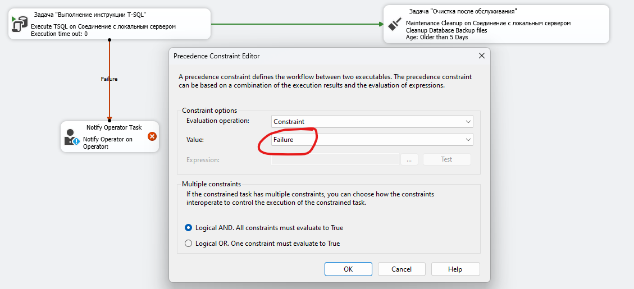Open the Evaluation operation dropdown
The image size is (634, 289).
(372, 121)
